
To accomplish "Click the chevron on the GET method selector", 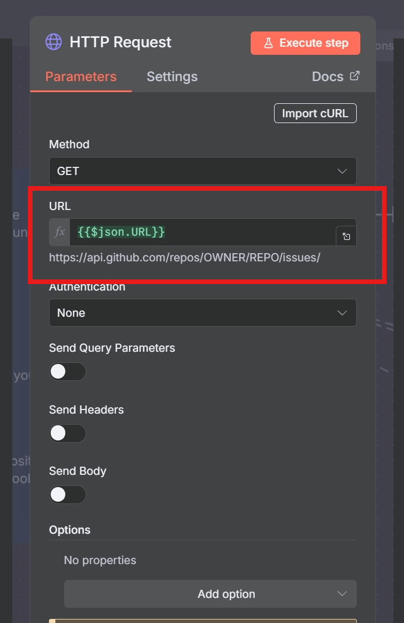I will click(343, 171).
